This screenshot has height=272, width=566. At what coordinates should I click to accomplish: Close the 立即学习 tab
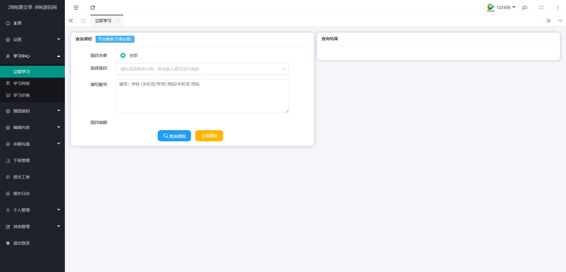click(119, 21)
